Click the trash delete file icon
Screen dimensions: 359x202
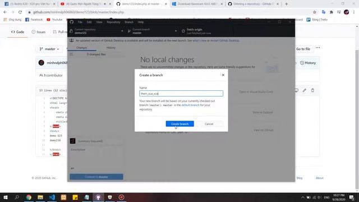[312, 90]
